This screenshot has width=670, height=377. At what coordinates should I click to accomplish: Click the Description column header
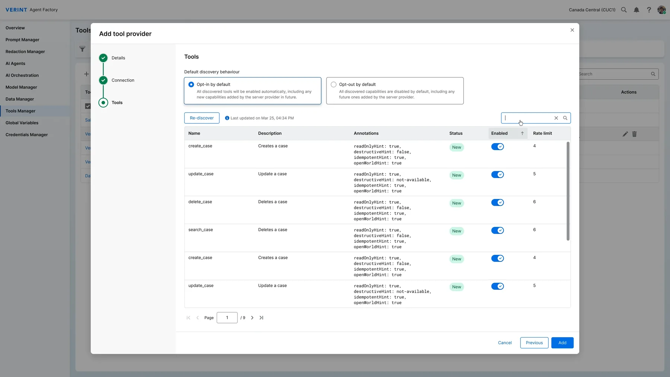pyautogui.click(x=270, y=133)
